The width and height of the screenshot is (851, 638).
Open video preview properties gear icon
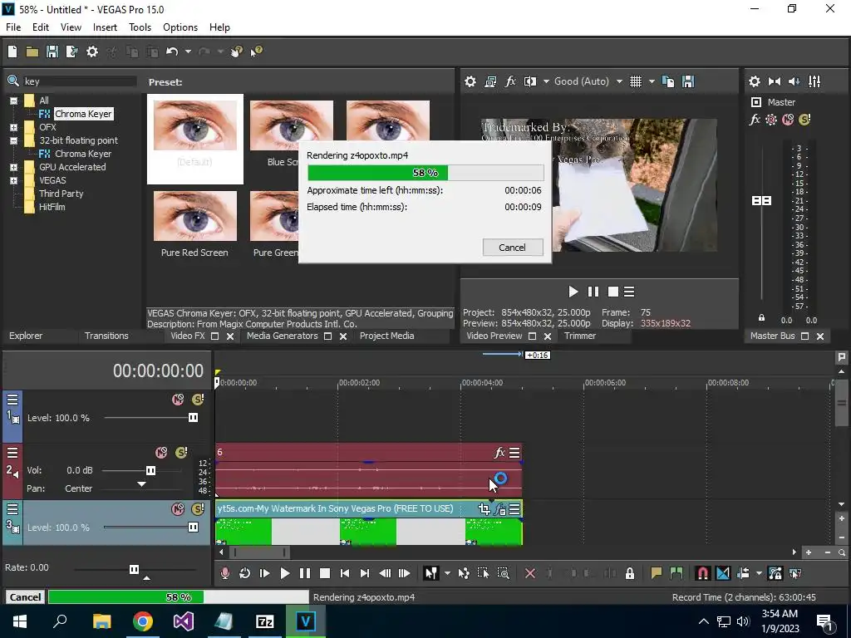coord(470,81)
